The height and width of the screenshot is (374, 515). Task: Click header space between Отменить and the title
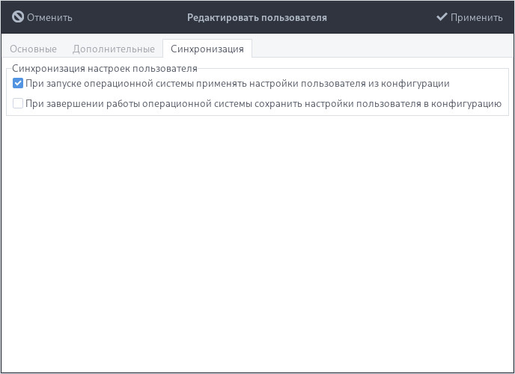[x=127, y=16]
